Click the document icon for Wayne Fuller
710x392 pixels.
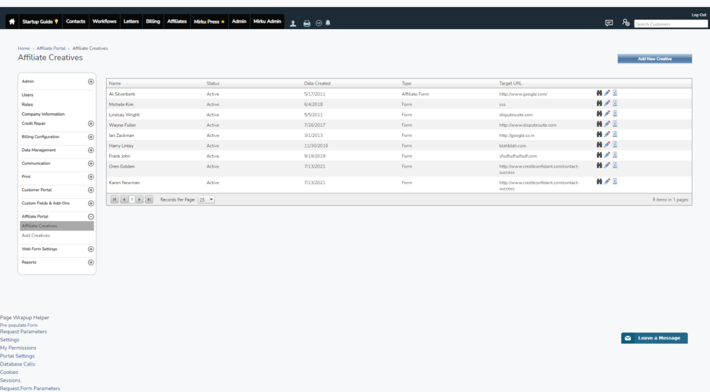[615, 124]
